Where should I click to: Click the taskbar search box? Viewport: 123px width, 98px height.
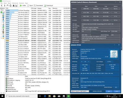(21, 96)
